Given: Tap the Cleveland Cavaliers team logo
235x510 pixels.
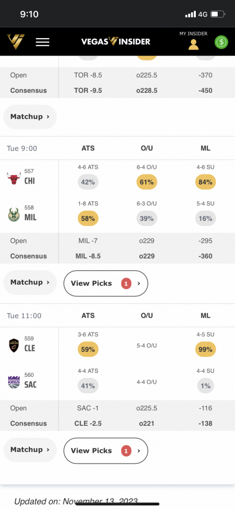Looking at the screenshot, I should 14,346.
